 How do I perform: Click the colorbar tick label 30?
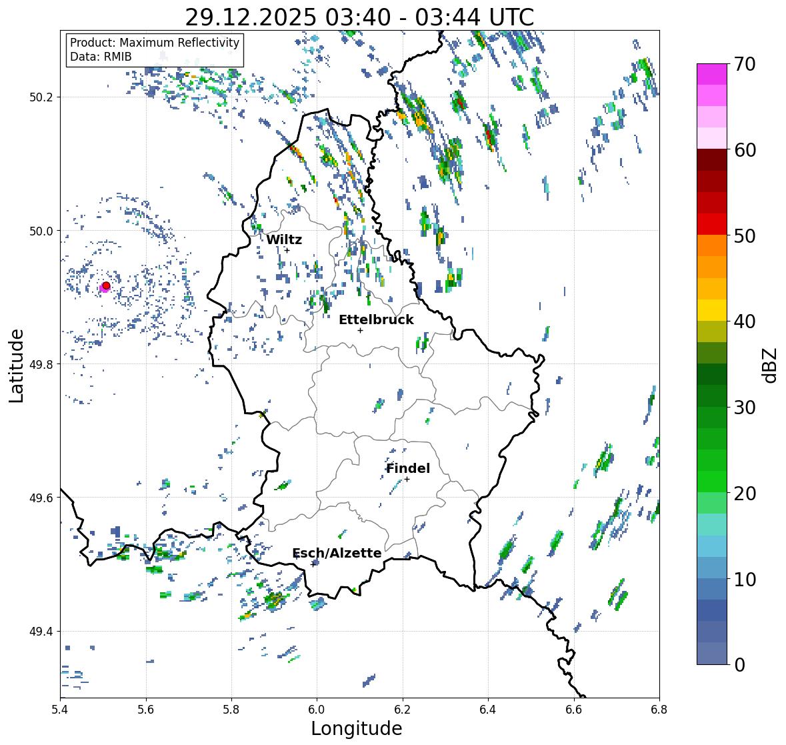point(745,408)
